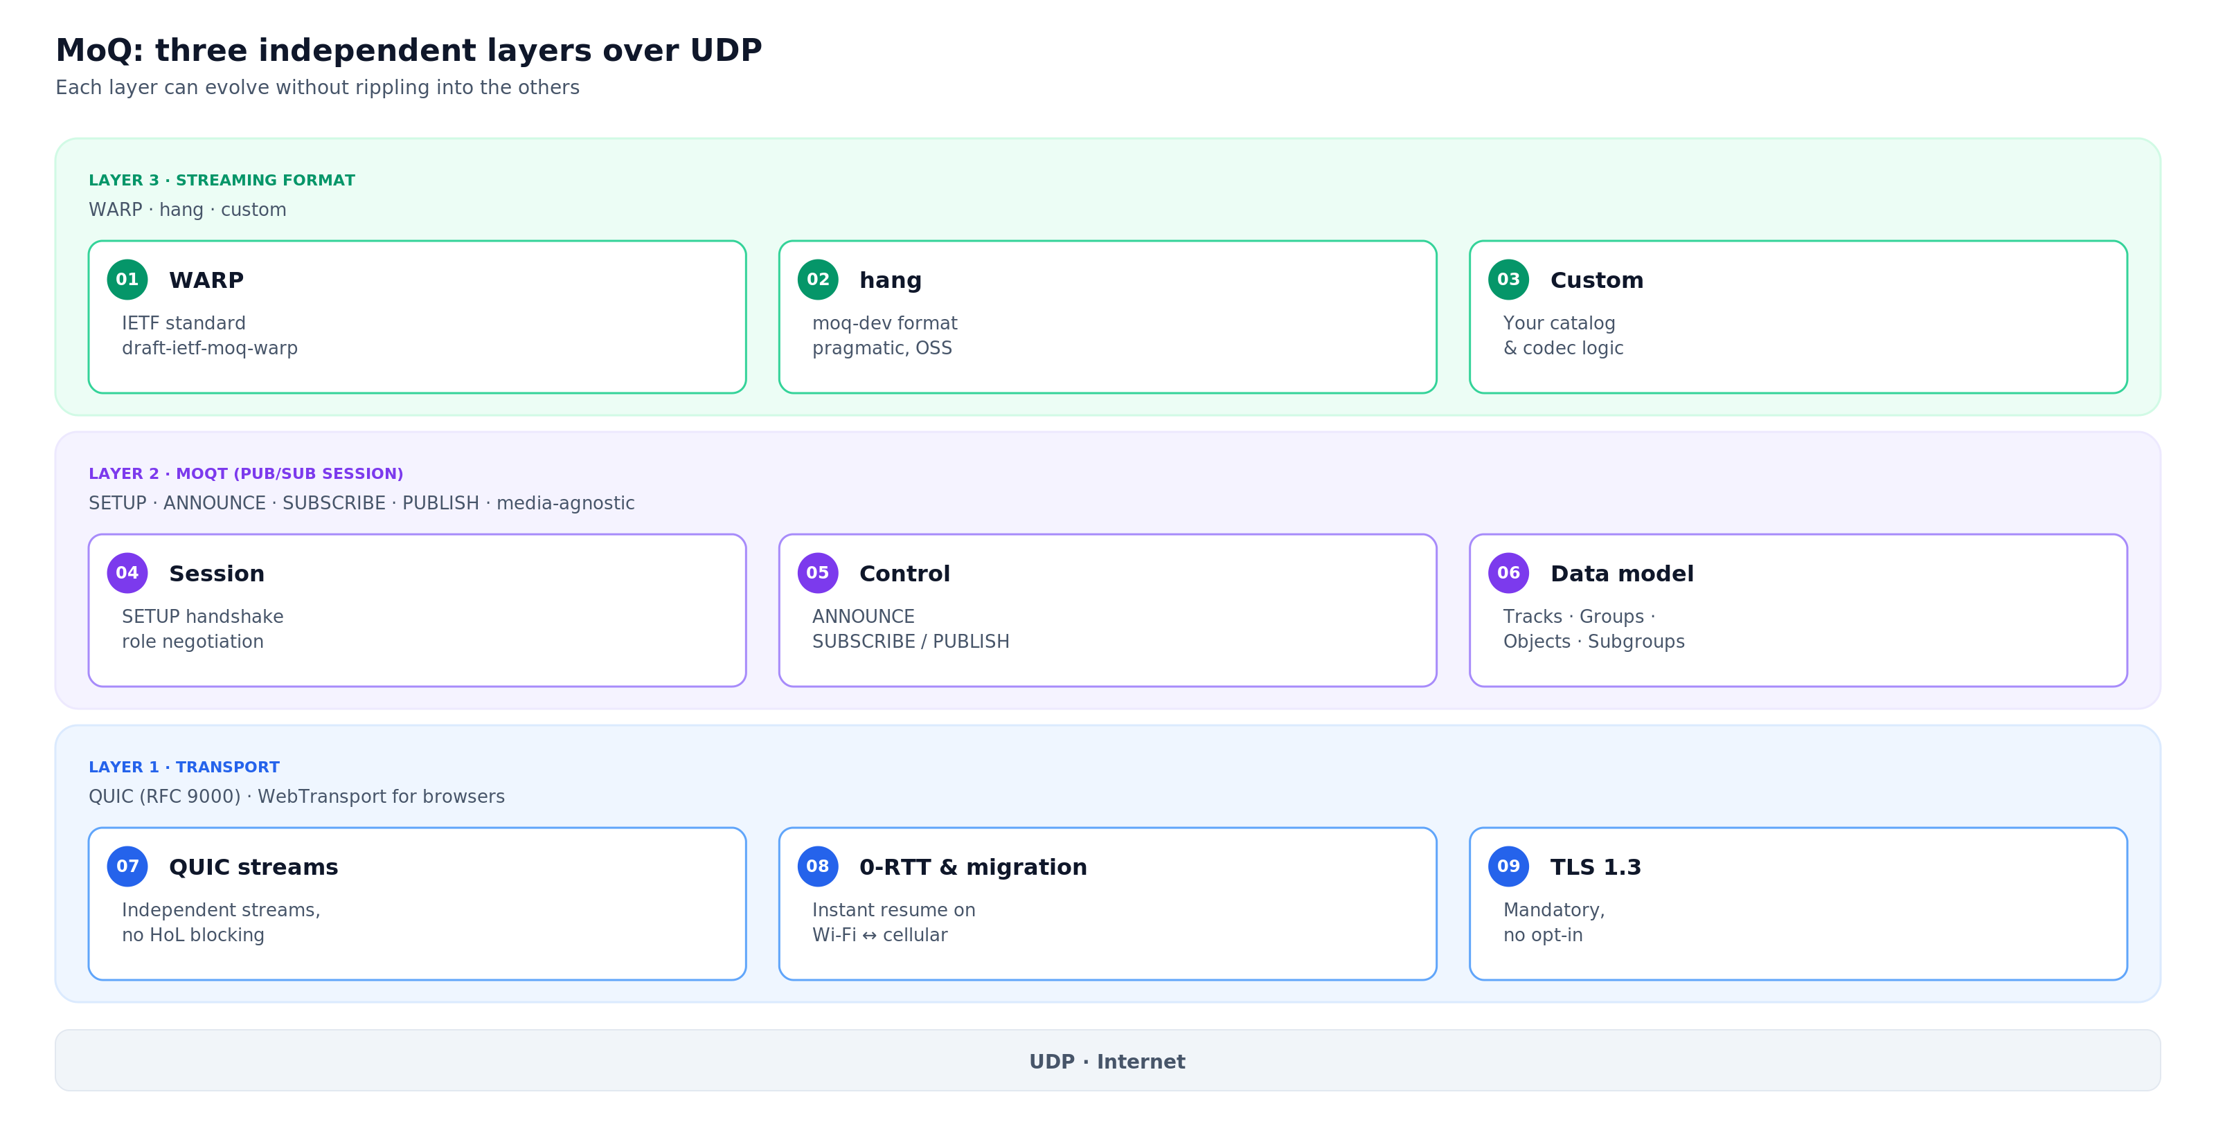Select the UDP · Internet bar
Viewport: 2216px width, 1135px height.
(x=1108, y=1061)
